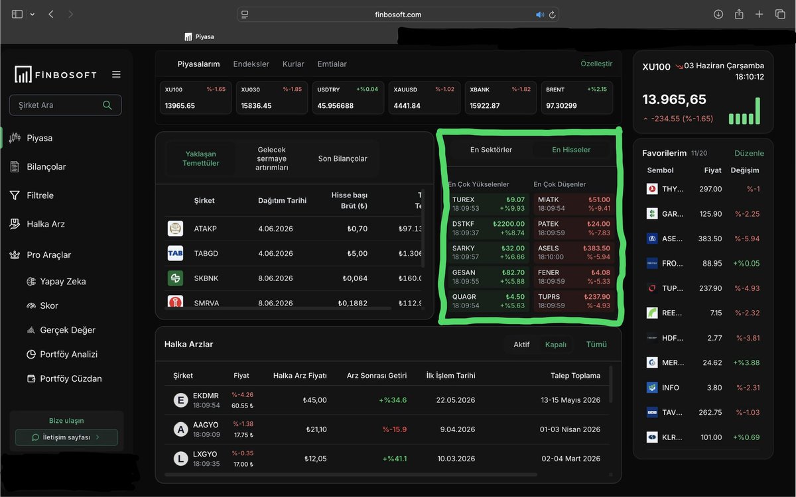
Task: Click the XU100 bar chart icon
Action: click(x=744, y=111)
